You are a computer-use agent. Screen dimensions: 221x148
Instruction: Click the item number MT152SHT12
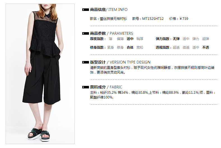(153, 19)
